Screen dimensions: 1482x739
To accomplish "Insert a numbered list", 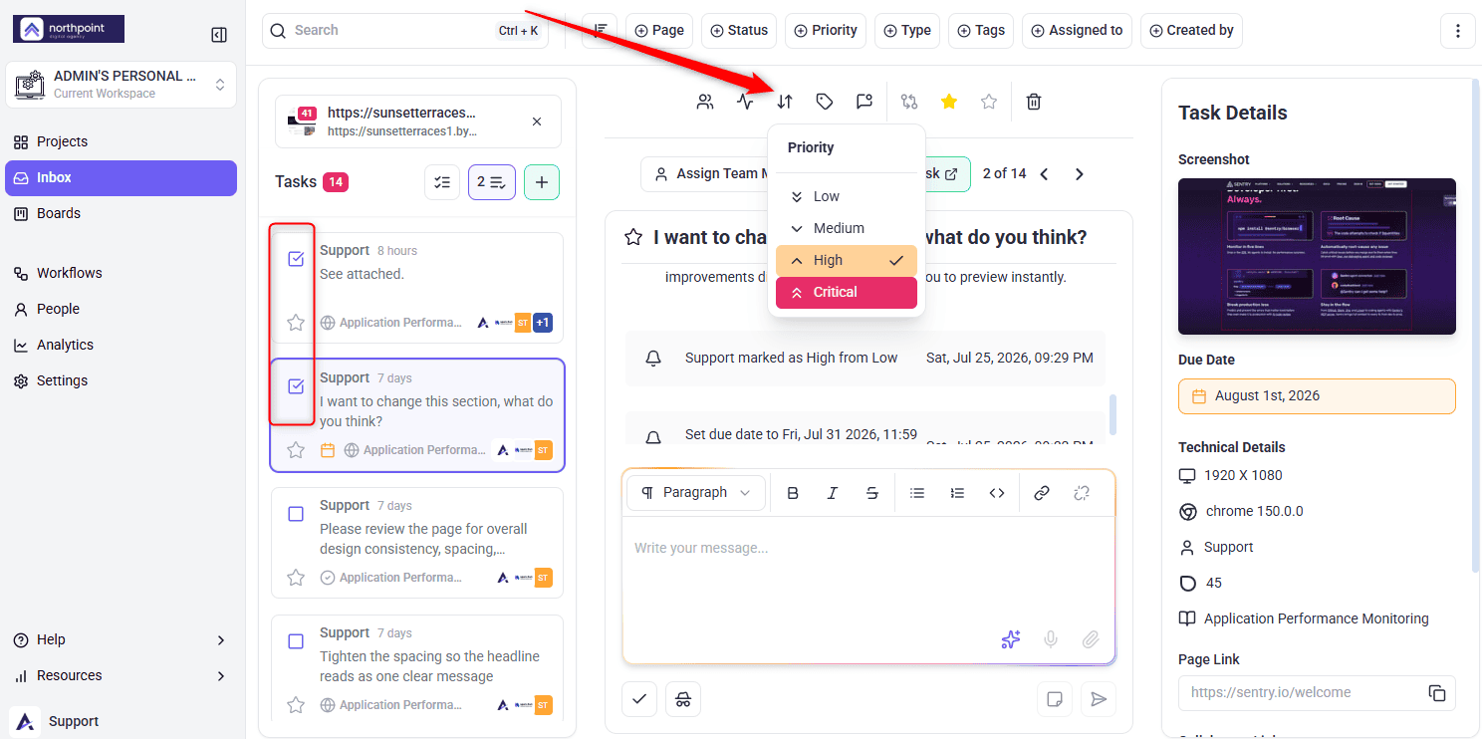I will click(957, 493).
